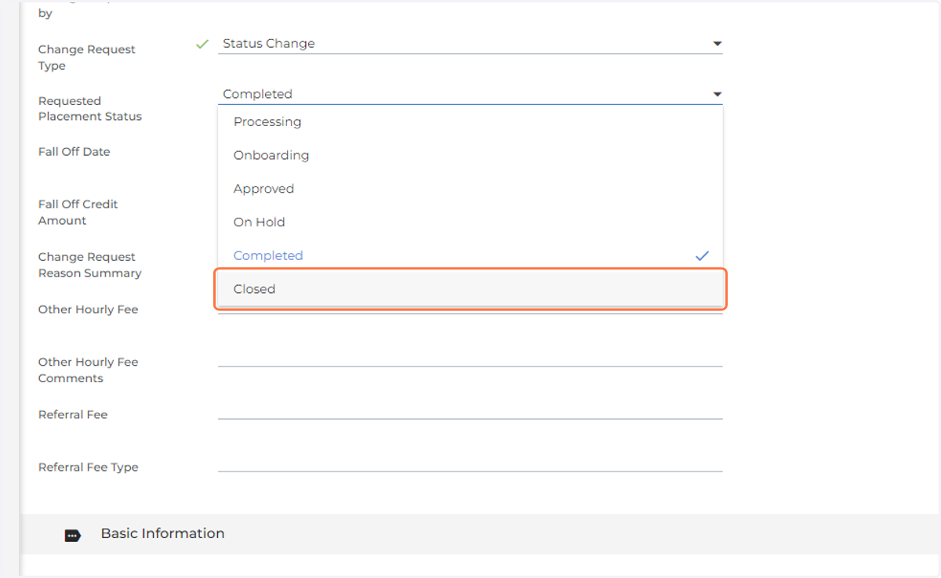This screenshot has height=578, width=941.
Task: Click the Referral Fee Type field
Action: pyautogui.click(x=470, y=461)
